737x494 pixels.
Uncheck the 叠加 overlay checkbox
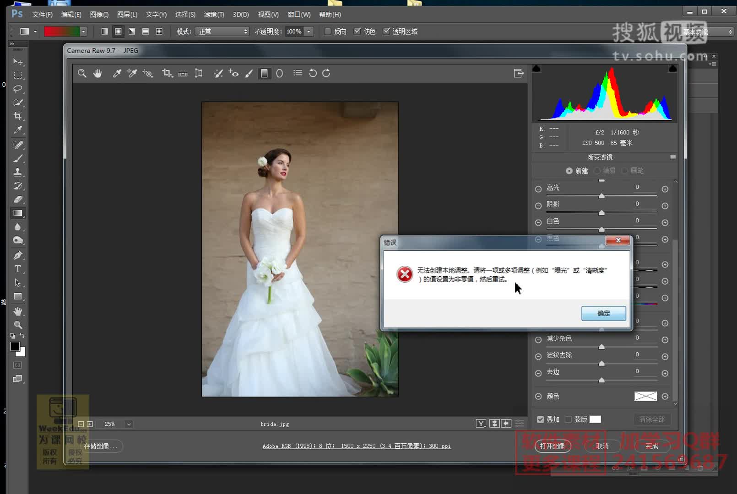click(x=541, y=419)
